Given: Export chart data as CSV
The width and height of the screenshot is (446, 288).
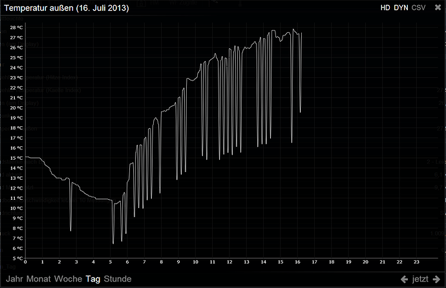Looking at the screenshot, I should click(x=418, y=8).
